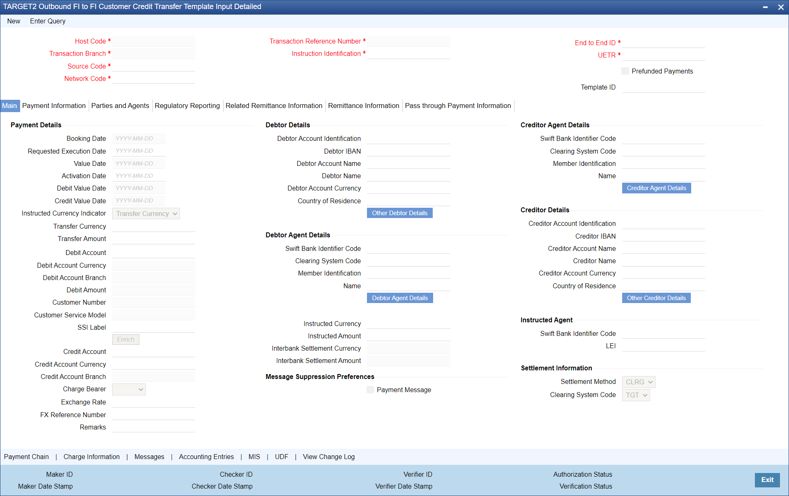Open the Clearing System Code TGT dropdown
Viewport: 789px width, 496px height.
636,395
